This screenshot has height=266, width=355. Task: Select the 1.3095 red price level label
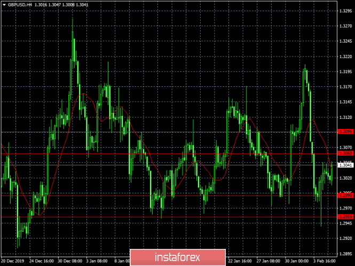(x=345, y=132)
